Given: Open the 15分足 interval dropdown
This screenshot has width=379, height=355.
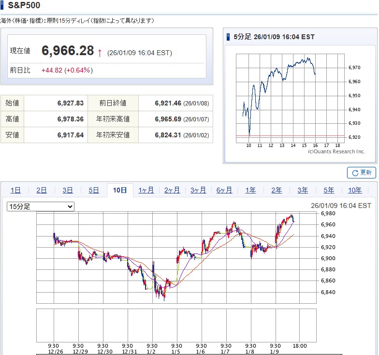Looking at the screenshot, I should 41,207.
